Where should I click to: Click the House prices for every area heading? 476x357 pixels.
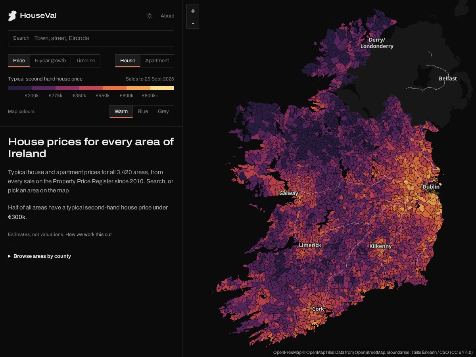click(91, 148)
